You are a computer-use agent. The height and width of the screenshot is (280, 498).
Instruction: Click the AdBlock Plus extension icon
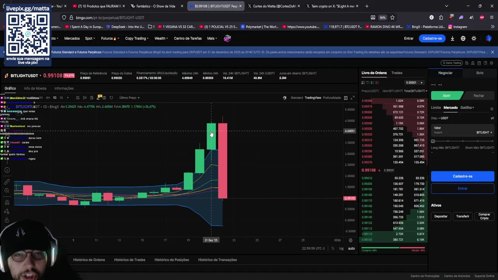coord(482,17)
